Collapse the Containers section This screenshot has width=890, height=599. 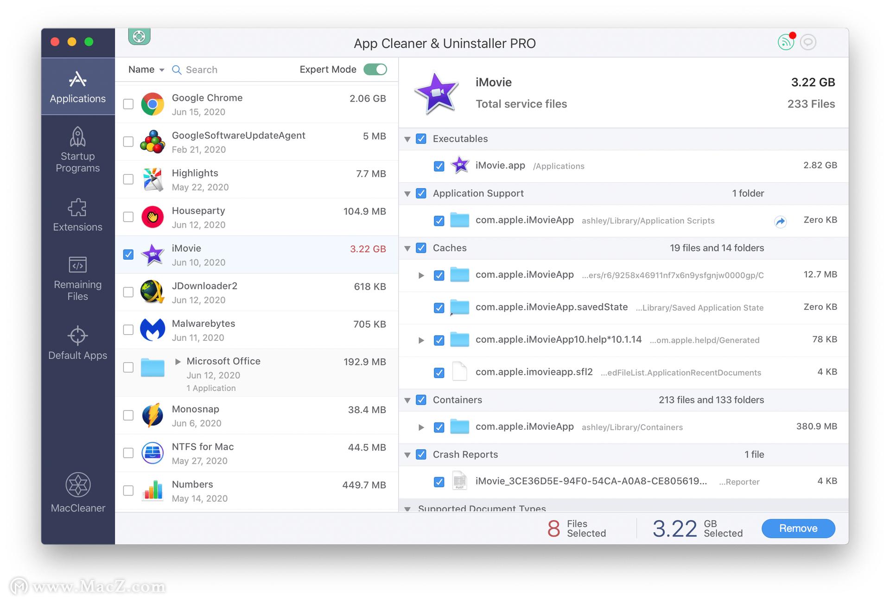coord(407,400)
